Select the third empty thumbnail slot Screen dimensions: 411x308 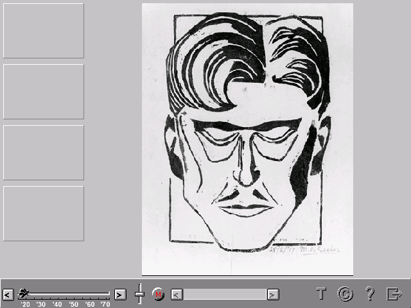tap(43, 152)
